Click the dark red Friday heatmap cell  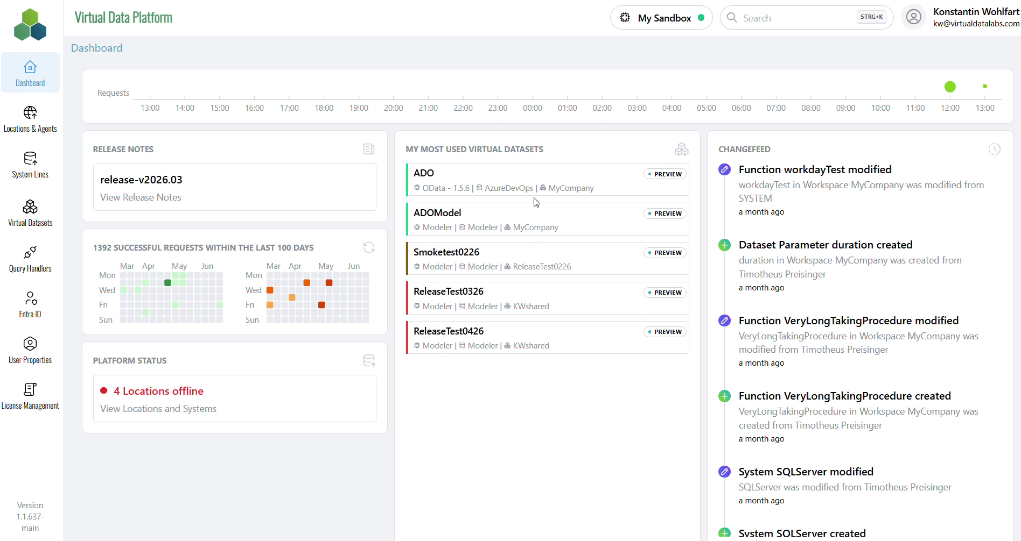(321, 305)
